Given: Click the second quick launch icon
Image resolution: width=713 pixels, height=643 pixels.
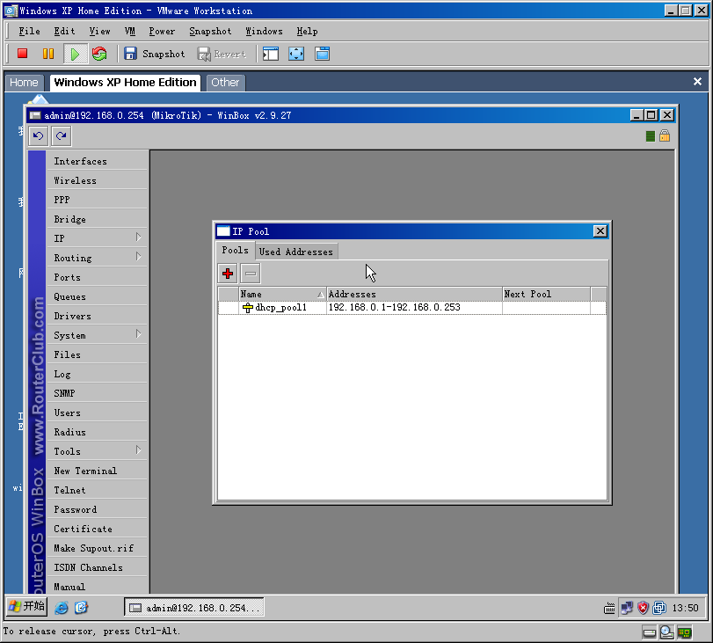Looking at the screenshot, I should pyautogui.click(x=82, y=608).
